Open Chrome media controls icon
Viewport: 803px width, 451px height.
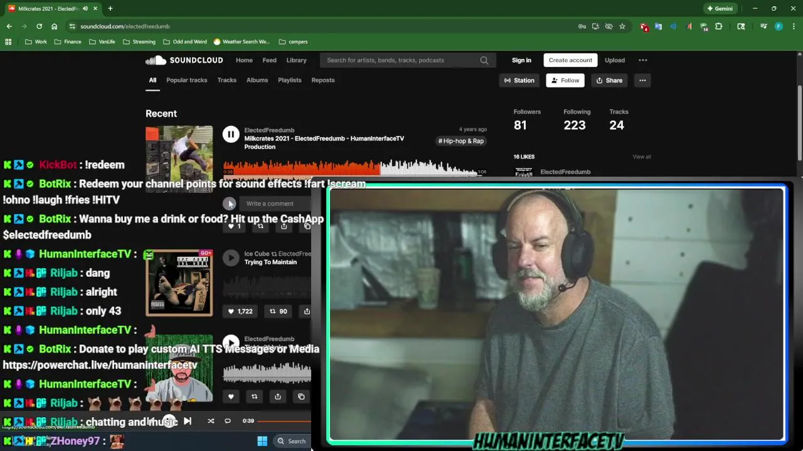(763, 26)
